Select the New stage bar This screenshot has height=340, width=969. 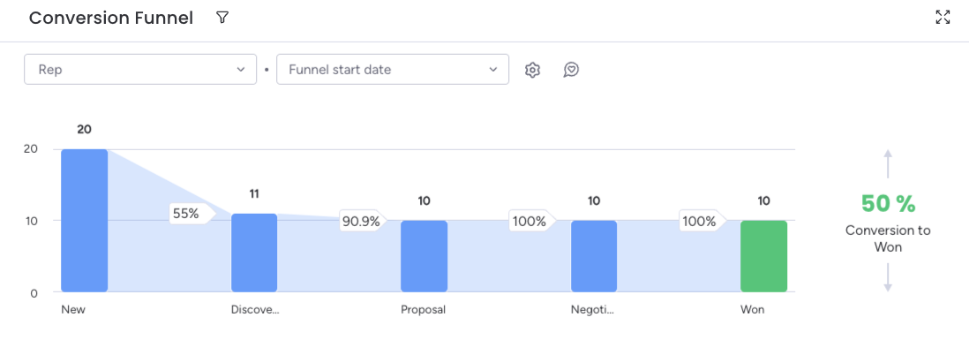(85, 220)
